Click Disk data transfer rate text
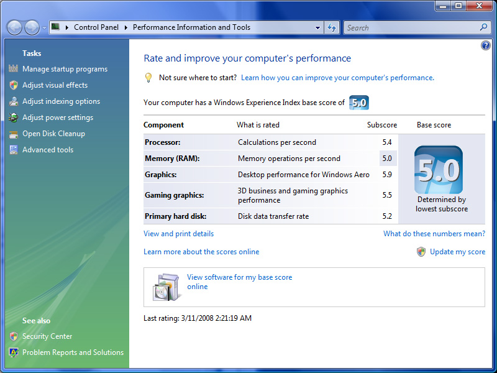This screenshot has width=497, height=373. [x=273, y=216]
